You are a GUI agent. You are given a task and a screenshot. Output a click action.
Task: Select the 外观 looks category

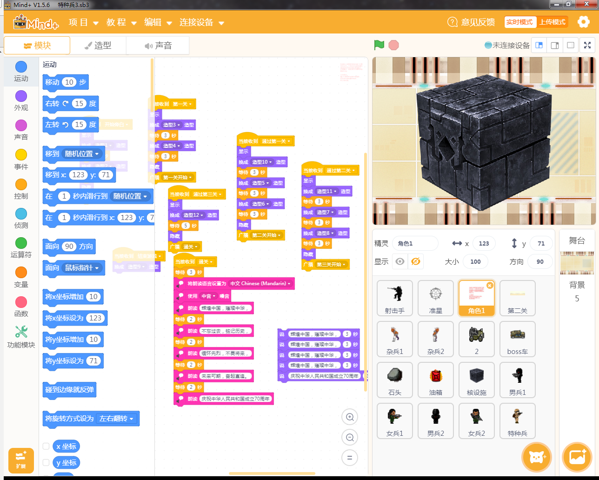pos(21,101)
